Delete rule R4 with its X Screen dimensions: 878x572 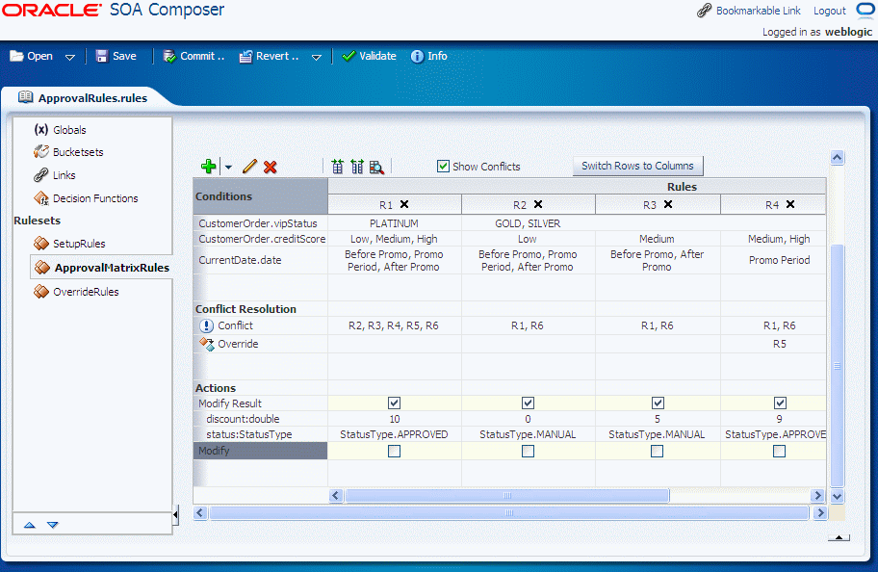(x=790, y=204)
